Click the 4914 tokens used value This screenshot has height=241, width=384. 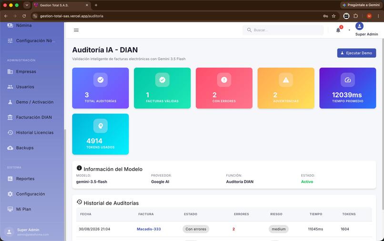94,141
